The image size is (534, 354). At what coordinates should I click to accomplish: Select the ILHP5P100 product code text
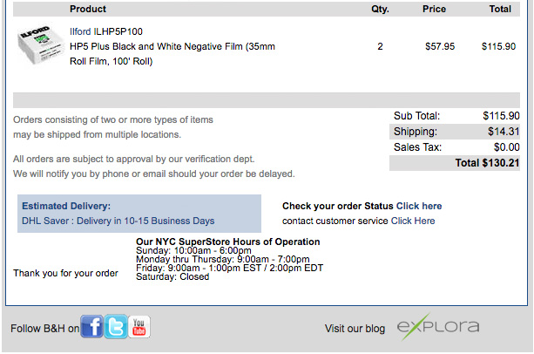(x=118, y=31)
